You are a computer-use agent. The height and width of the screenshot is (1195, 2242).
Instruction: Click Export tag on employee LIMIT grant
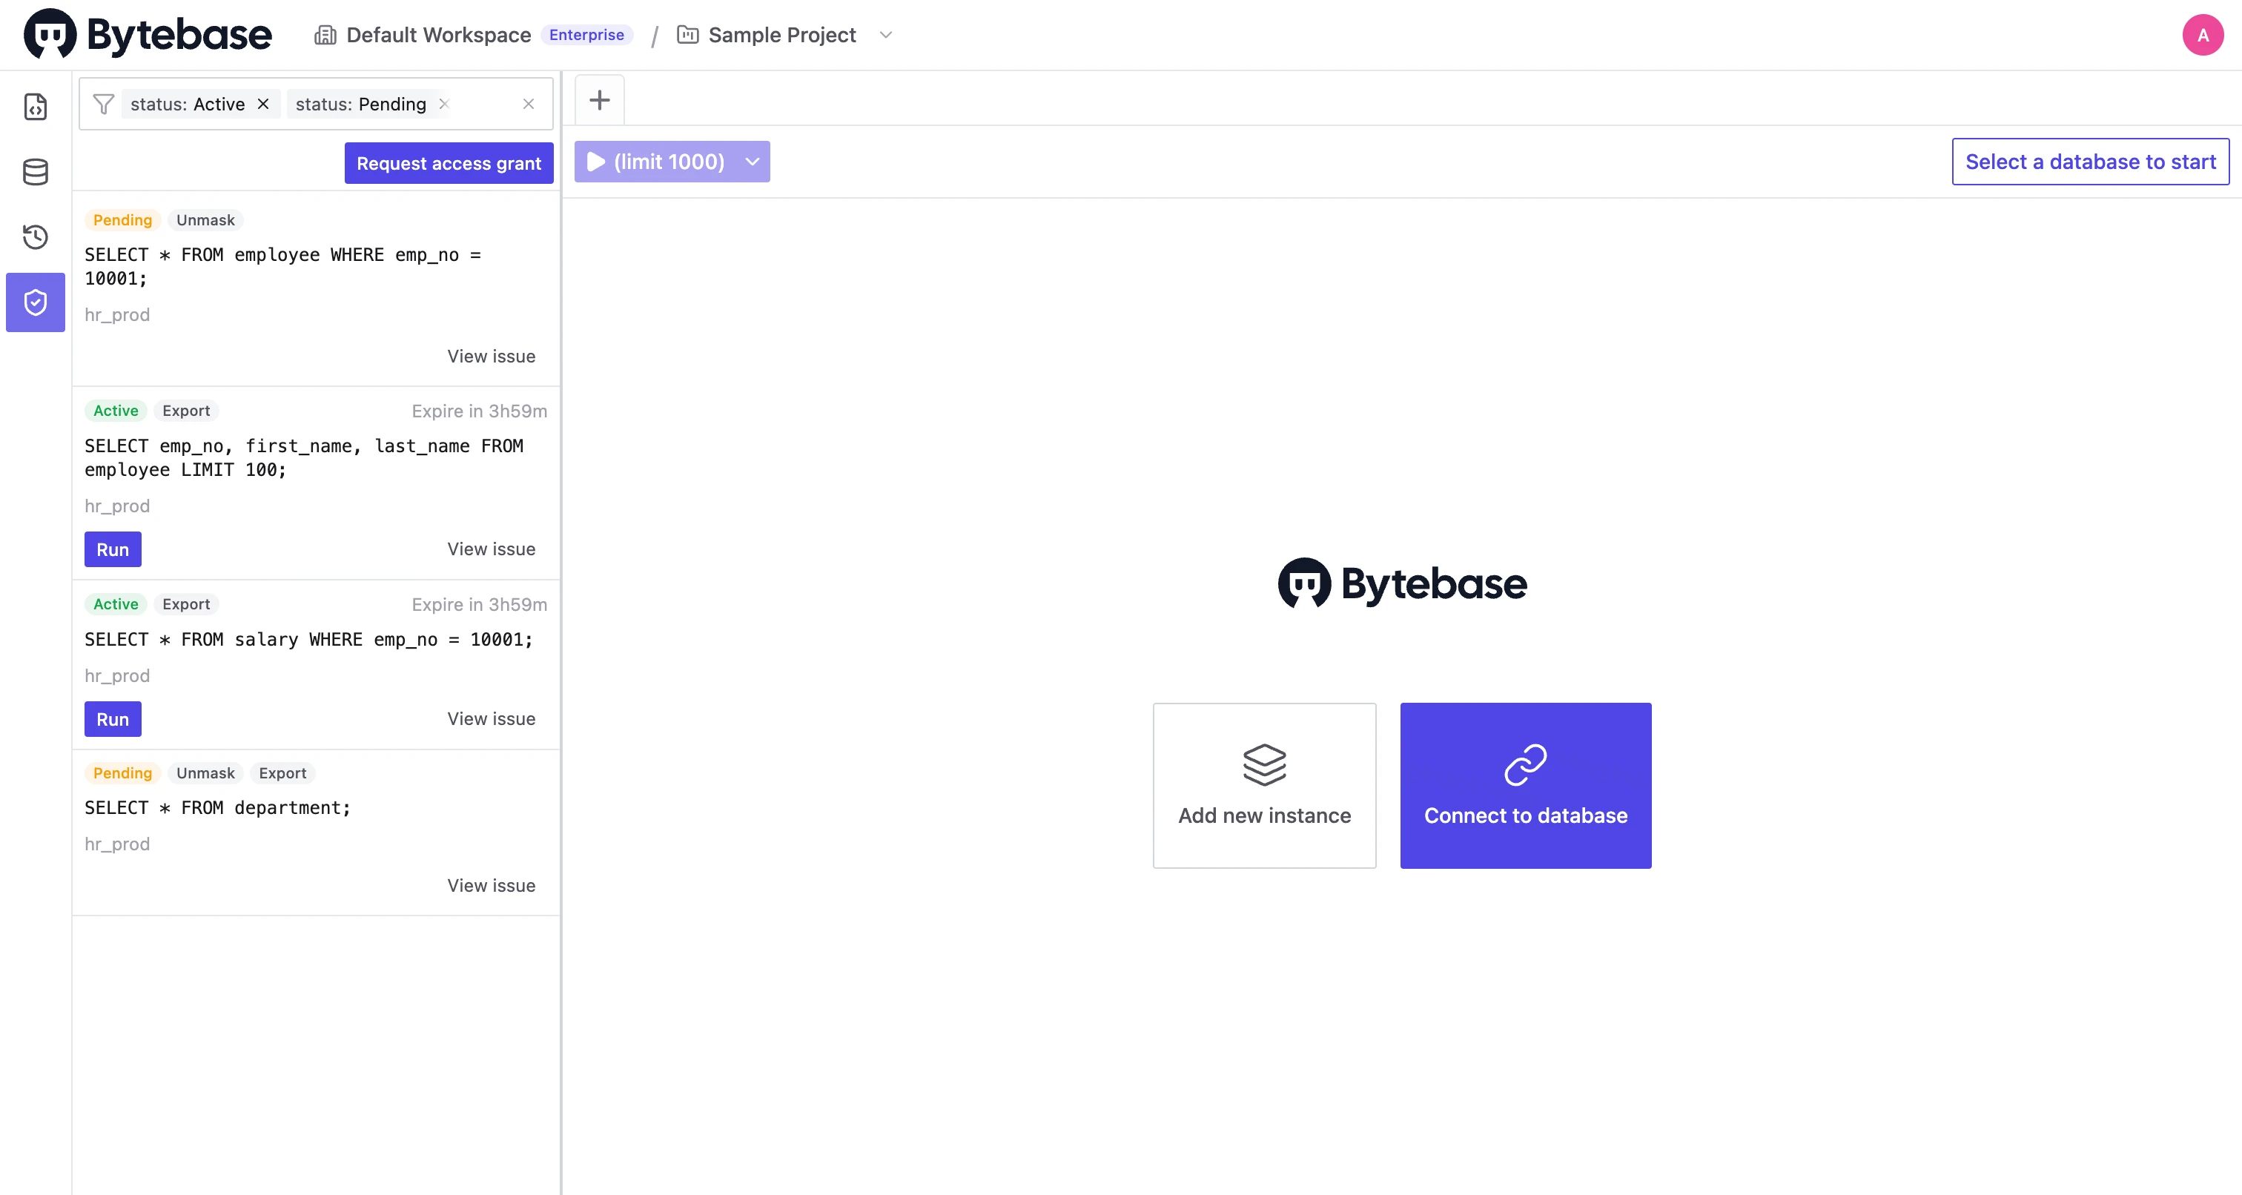point(186,411)
